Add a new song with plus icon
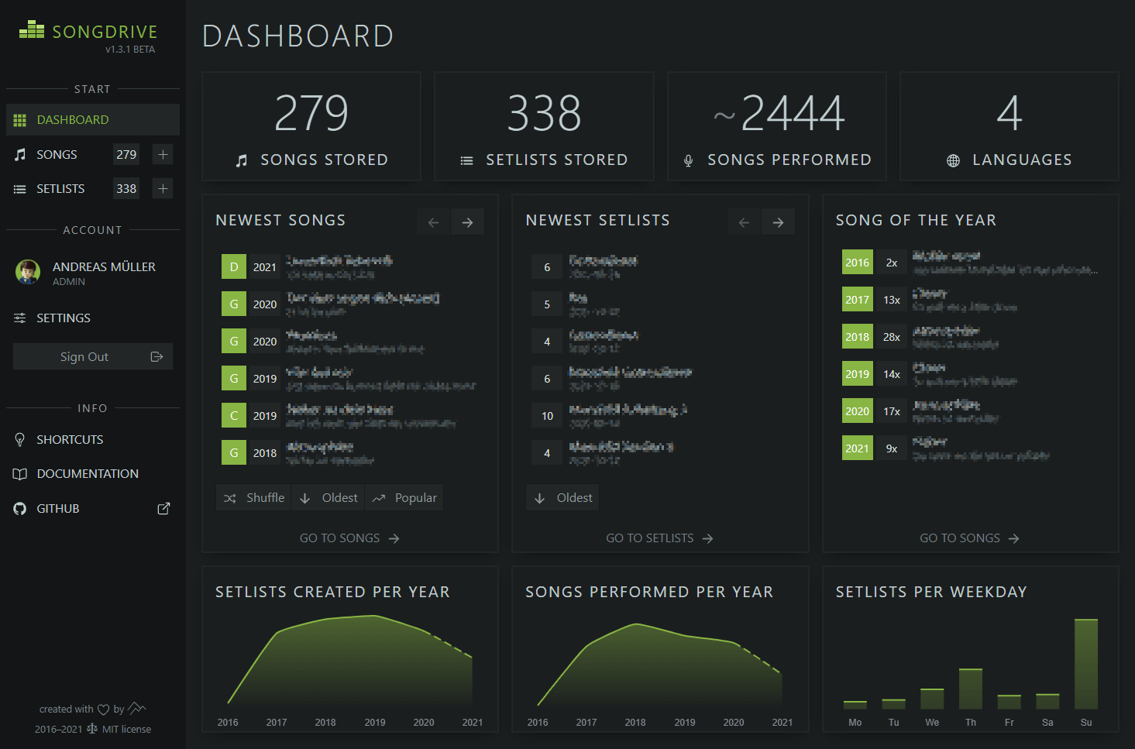 coord(163,154)
